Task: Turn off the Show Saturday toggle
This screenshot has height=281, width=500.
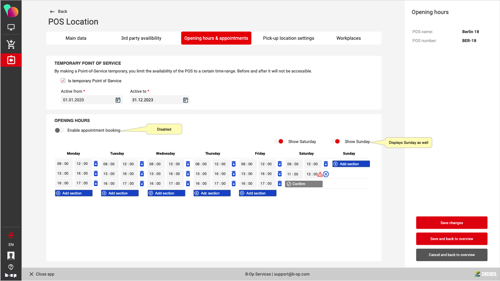Action: coord(279,141)
